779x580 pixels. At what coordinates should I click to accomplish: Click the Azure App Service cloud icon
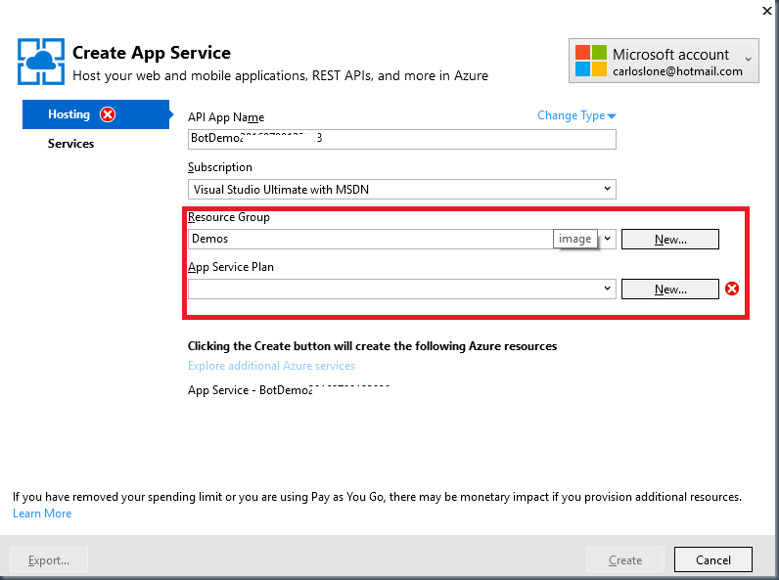(41, 62)
